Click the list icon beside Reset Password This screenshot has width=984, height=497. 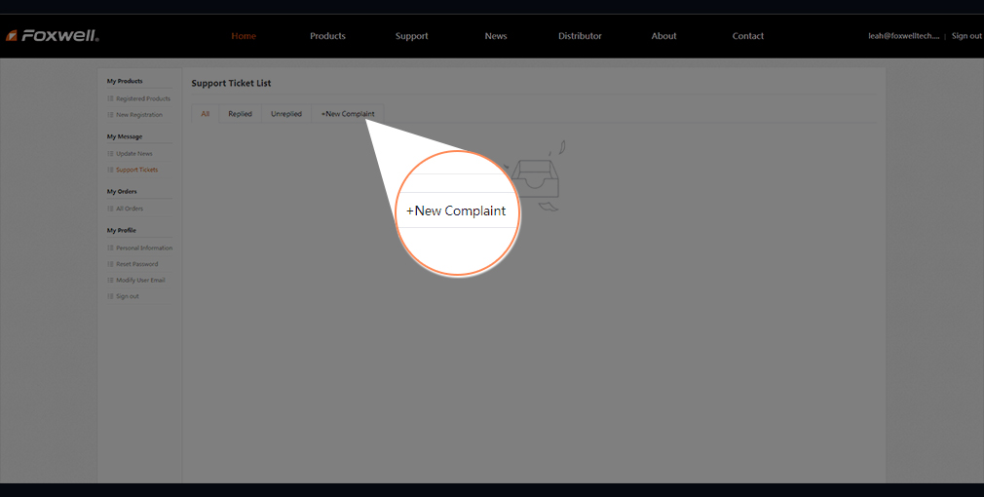110,264
